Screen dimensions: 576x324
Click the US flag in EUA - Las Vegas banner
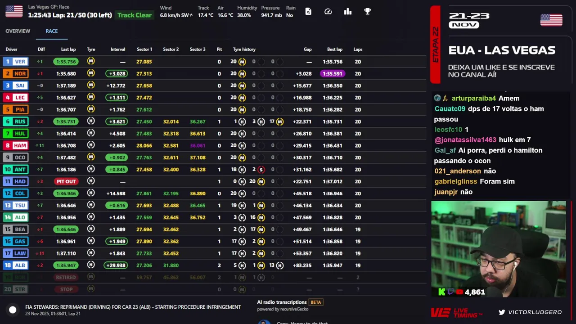coord(551,20)
